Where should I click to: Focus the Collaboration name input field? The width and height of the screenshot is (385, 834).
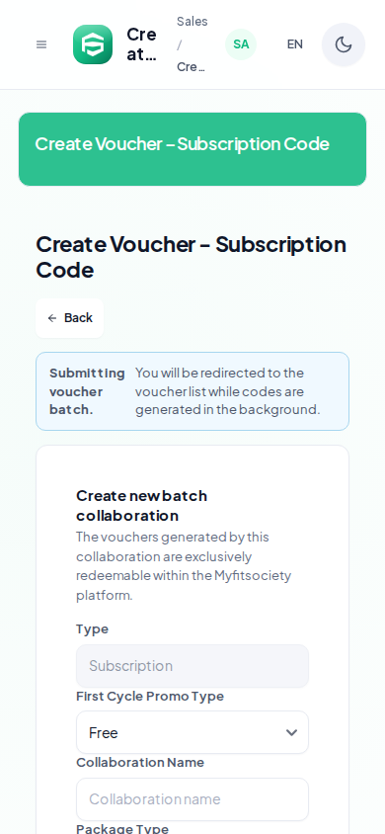tap(192, 799)
